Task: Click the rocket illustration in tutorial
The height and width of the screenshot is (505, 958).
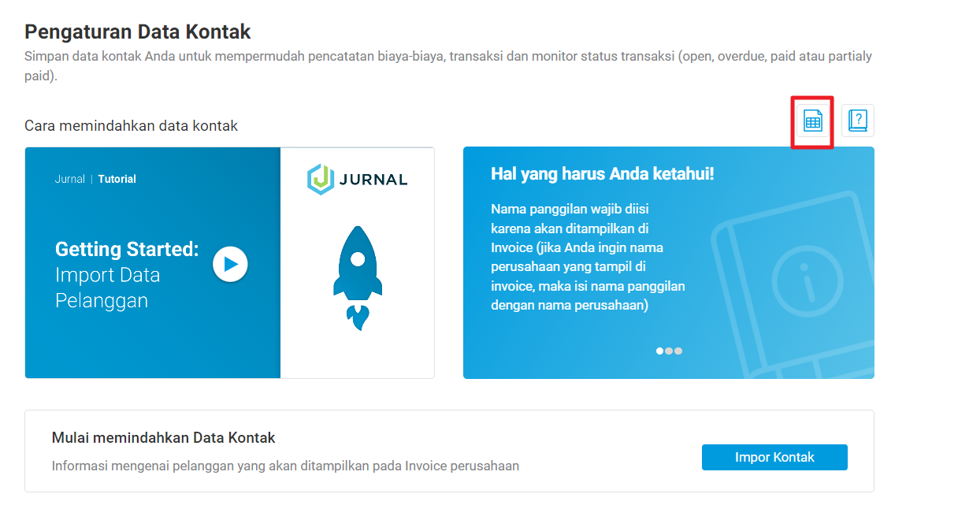Action: pos(358,278)
